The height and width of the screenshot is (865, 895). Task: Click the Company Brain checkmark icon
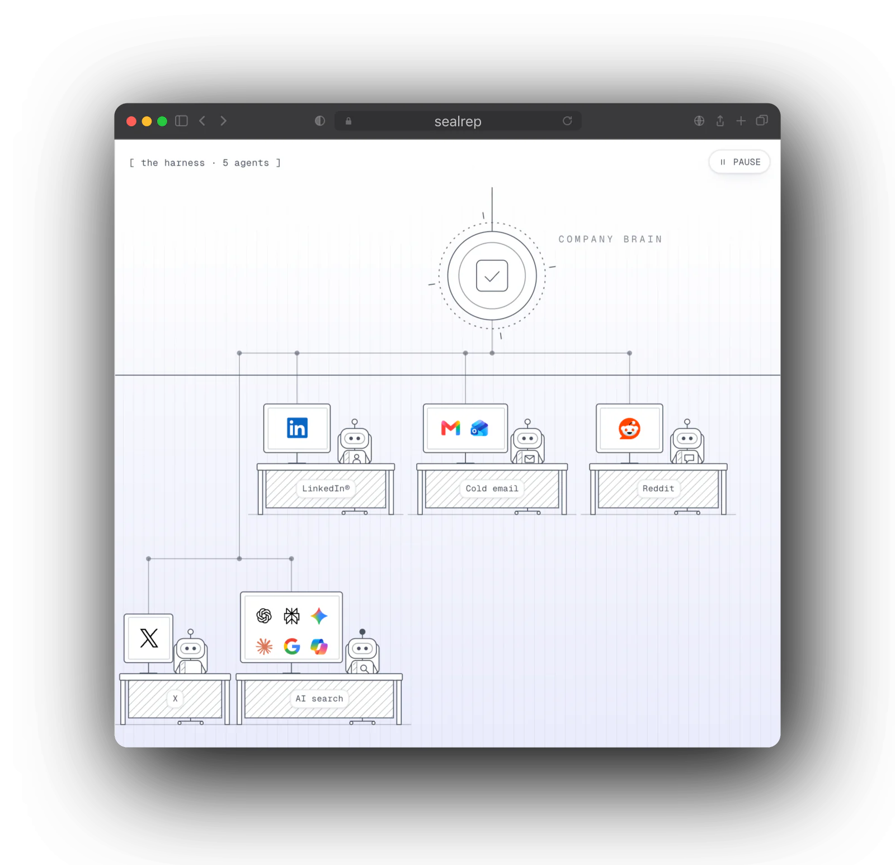[x=492, y=276]
